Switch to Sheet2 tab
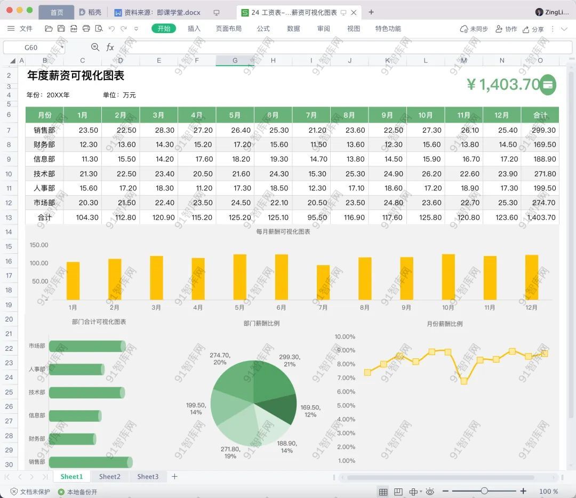This screenshot has height=498, width=576. (110, 477)
